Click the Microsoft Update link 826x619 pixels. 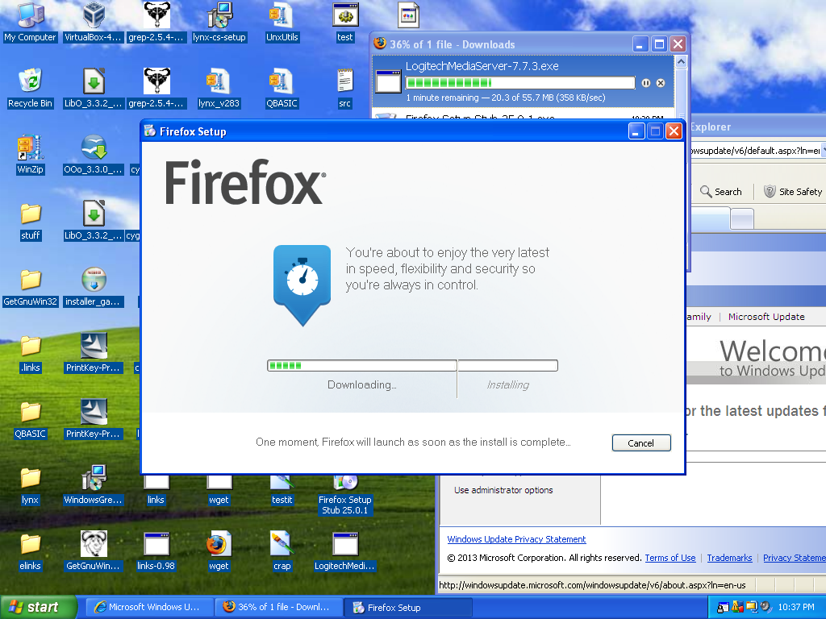tap(766, 317)
